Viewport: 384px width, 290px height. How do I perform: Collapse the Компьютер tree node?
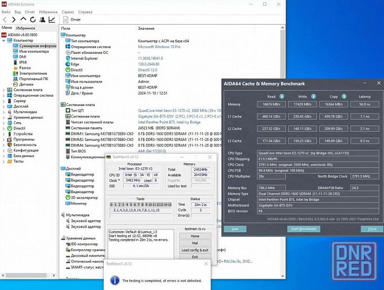(x=3, y=41)
